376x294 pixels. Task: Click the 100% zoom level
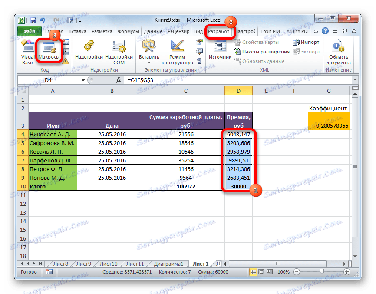pyautogui.click(x=284, y=272)
